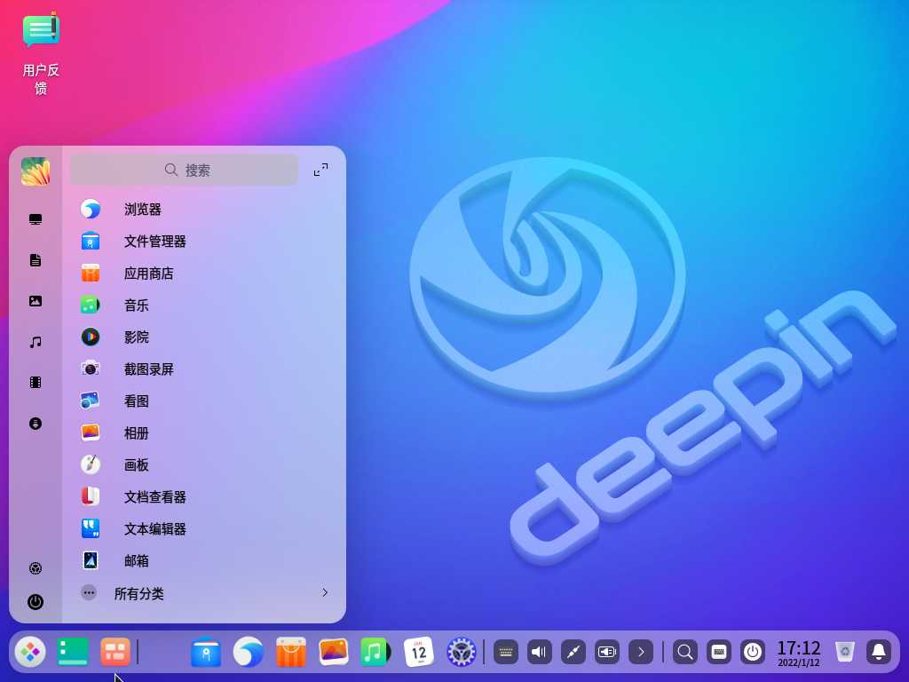Open the 用户反馈 desktop shortcut
The image size is (909, 682).
tap(41, 52)
